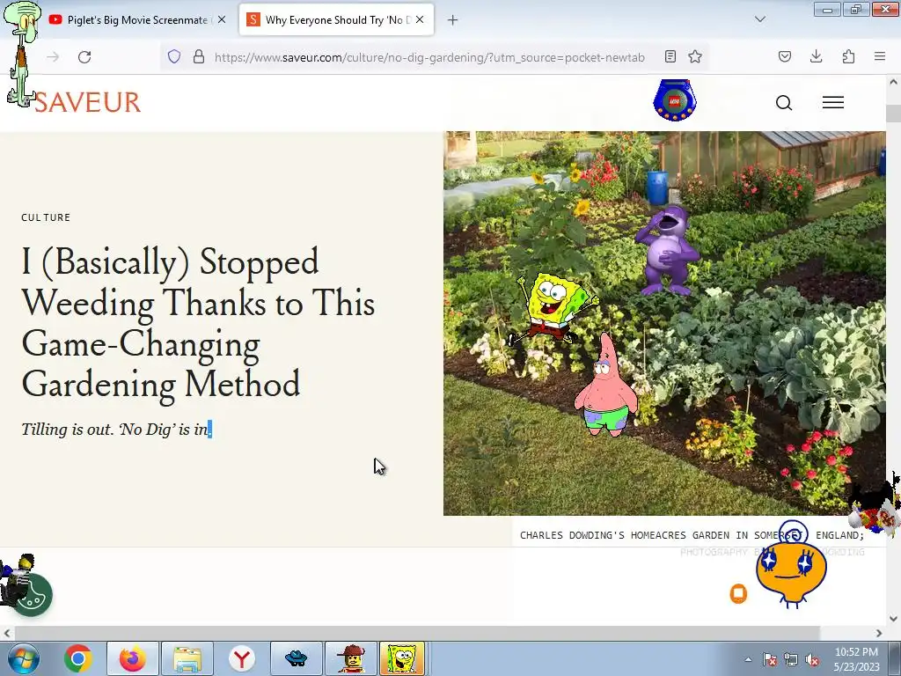This screenshot has height=676, width=901.
Task: Close the Saveur article tab
Action: (420, 19)
